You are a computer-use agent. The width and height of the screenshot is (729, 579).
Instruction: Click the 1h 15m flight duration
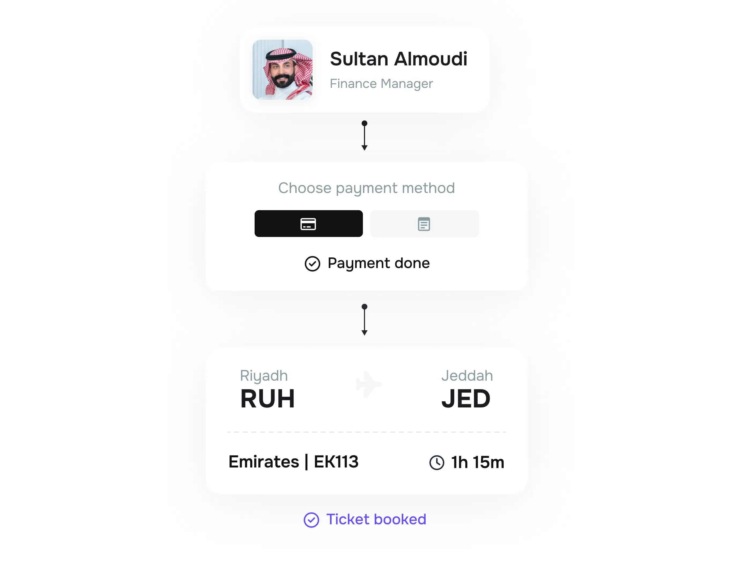click(x=477, y=462)
